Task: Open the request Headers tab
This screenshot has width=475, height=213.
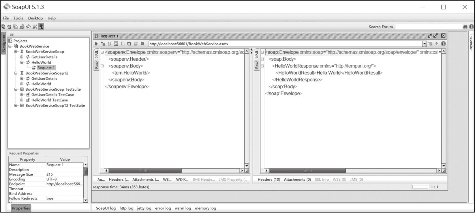Action: point(119,180)
